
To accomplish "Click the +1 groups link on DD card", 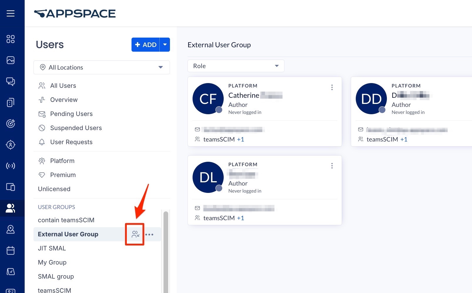I will [x=404, y=139].
